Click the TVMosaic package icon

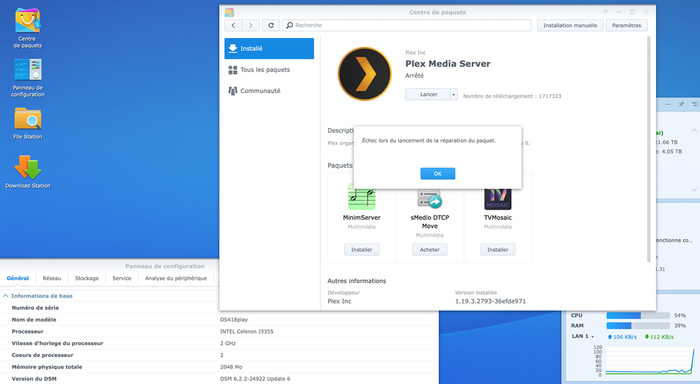(497, 199)
